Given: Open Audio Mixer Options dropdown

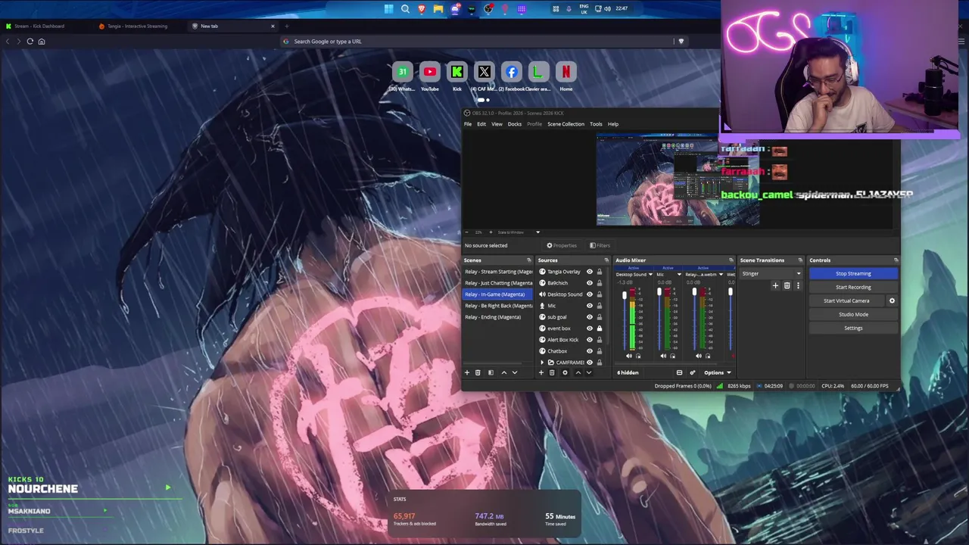Looking at the screenshot, I should click(718, 372).
